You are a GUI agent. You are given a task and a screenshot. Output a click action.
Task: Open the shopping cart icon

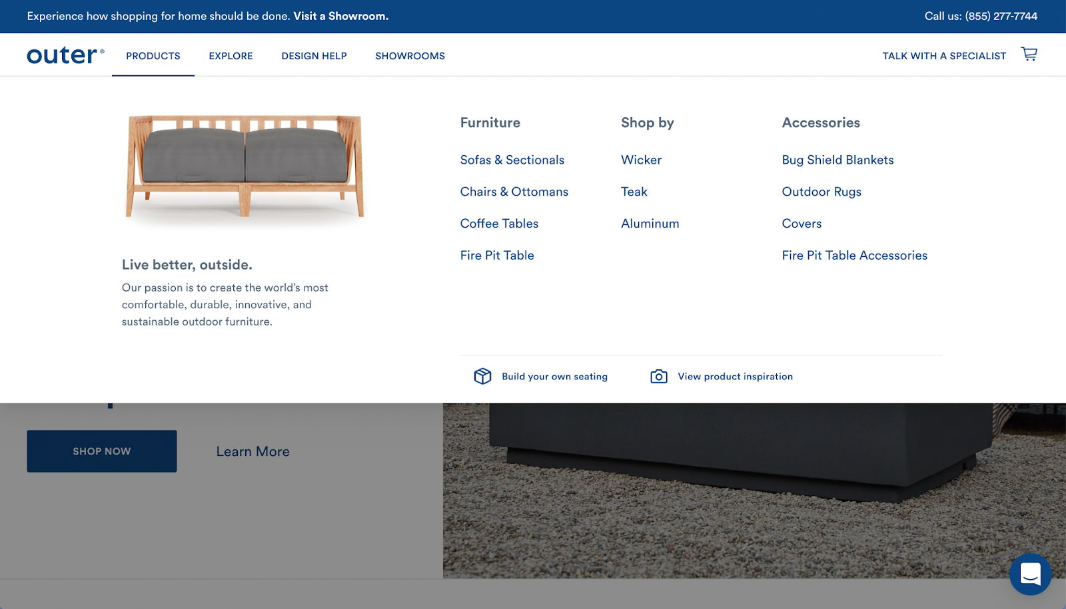tap(1029, 55)
